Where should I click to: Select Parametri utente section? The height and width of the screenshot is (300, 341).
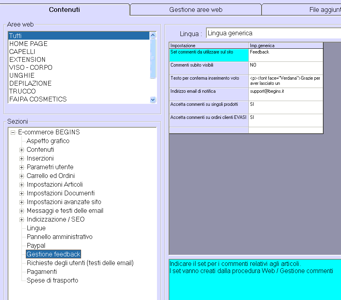click(50, 167)
